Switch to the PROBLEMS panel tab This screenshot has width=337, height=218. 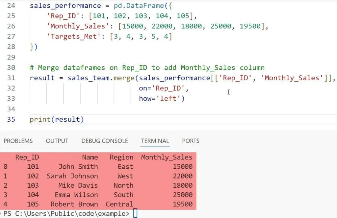click(x=18, y=141)
